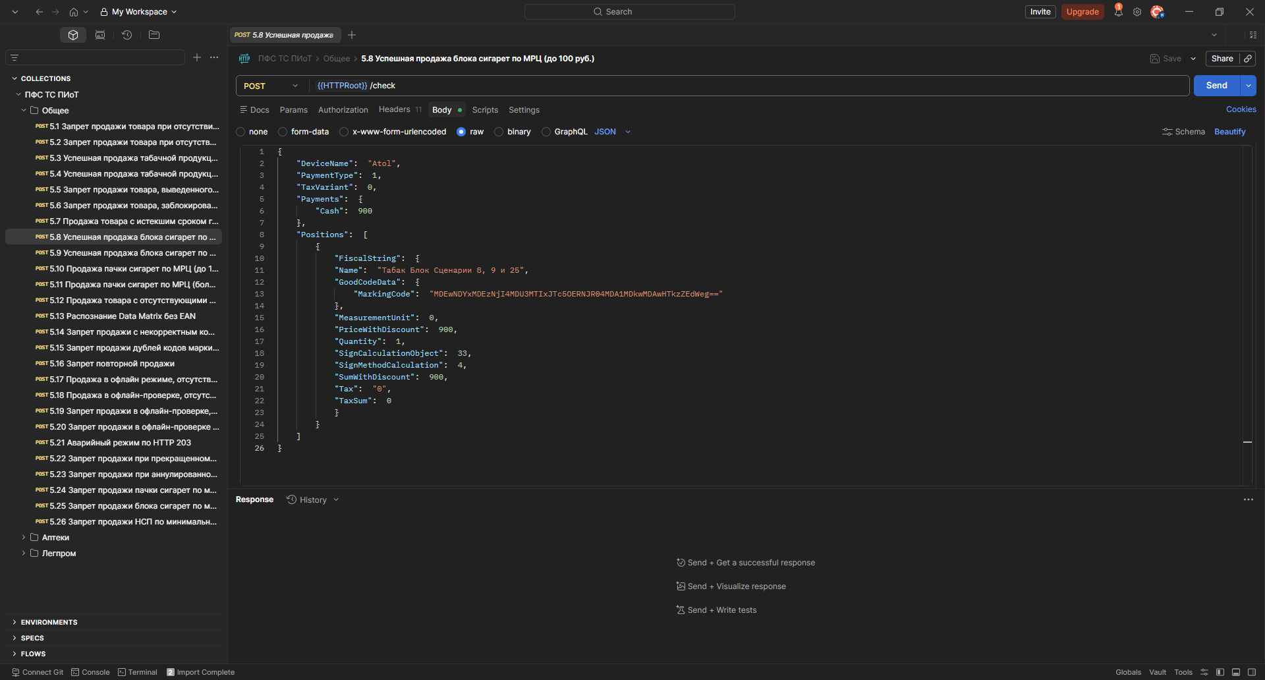The image size is (1265, 680).
Task: Click the Import Complete status indicator
Action: pos(200,672)
